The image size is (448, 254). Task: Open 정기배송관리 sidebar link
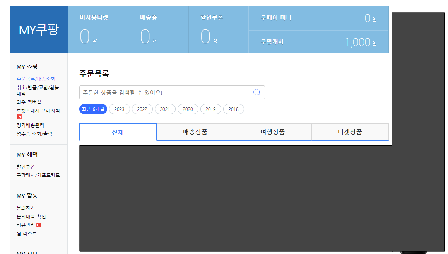pyautogui.click(x=30, y=125)
